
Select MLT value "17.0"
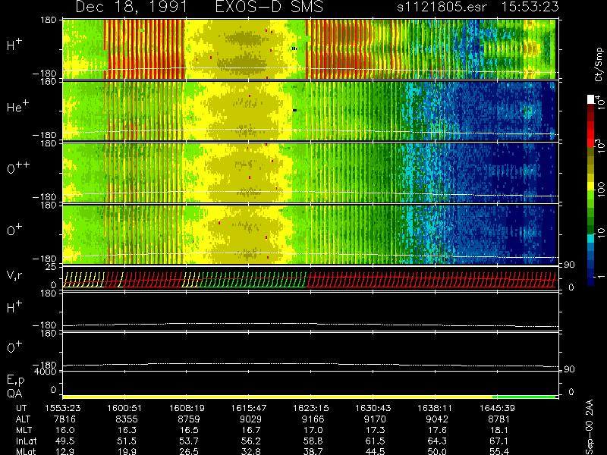click(x=313, y=430)
